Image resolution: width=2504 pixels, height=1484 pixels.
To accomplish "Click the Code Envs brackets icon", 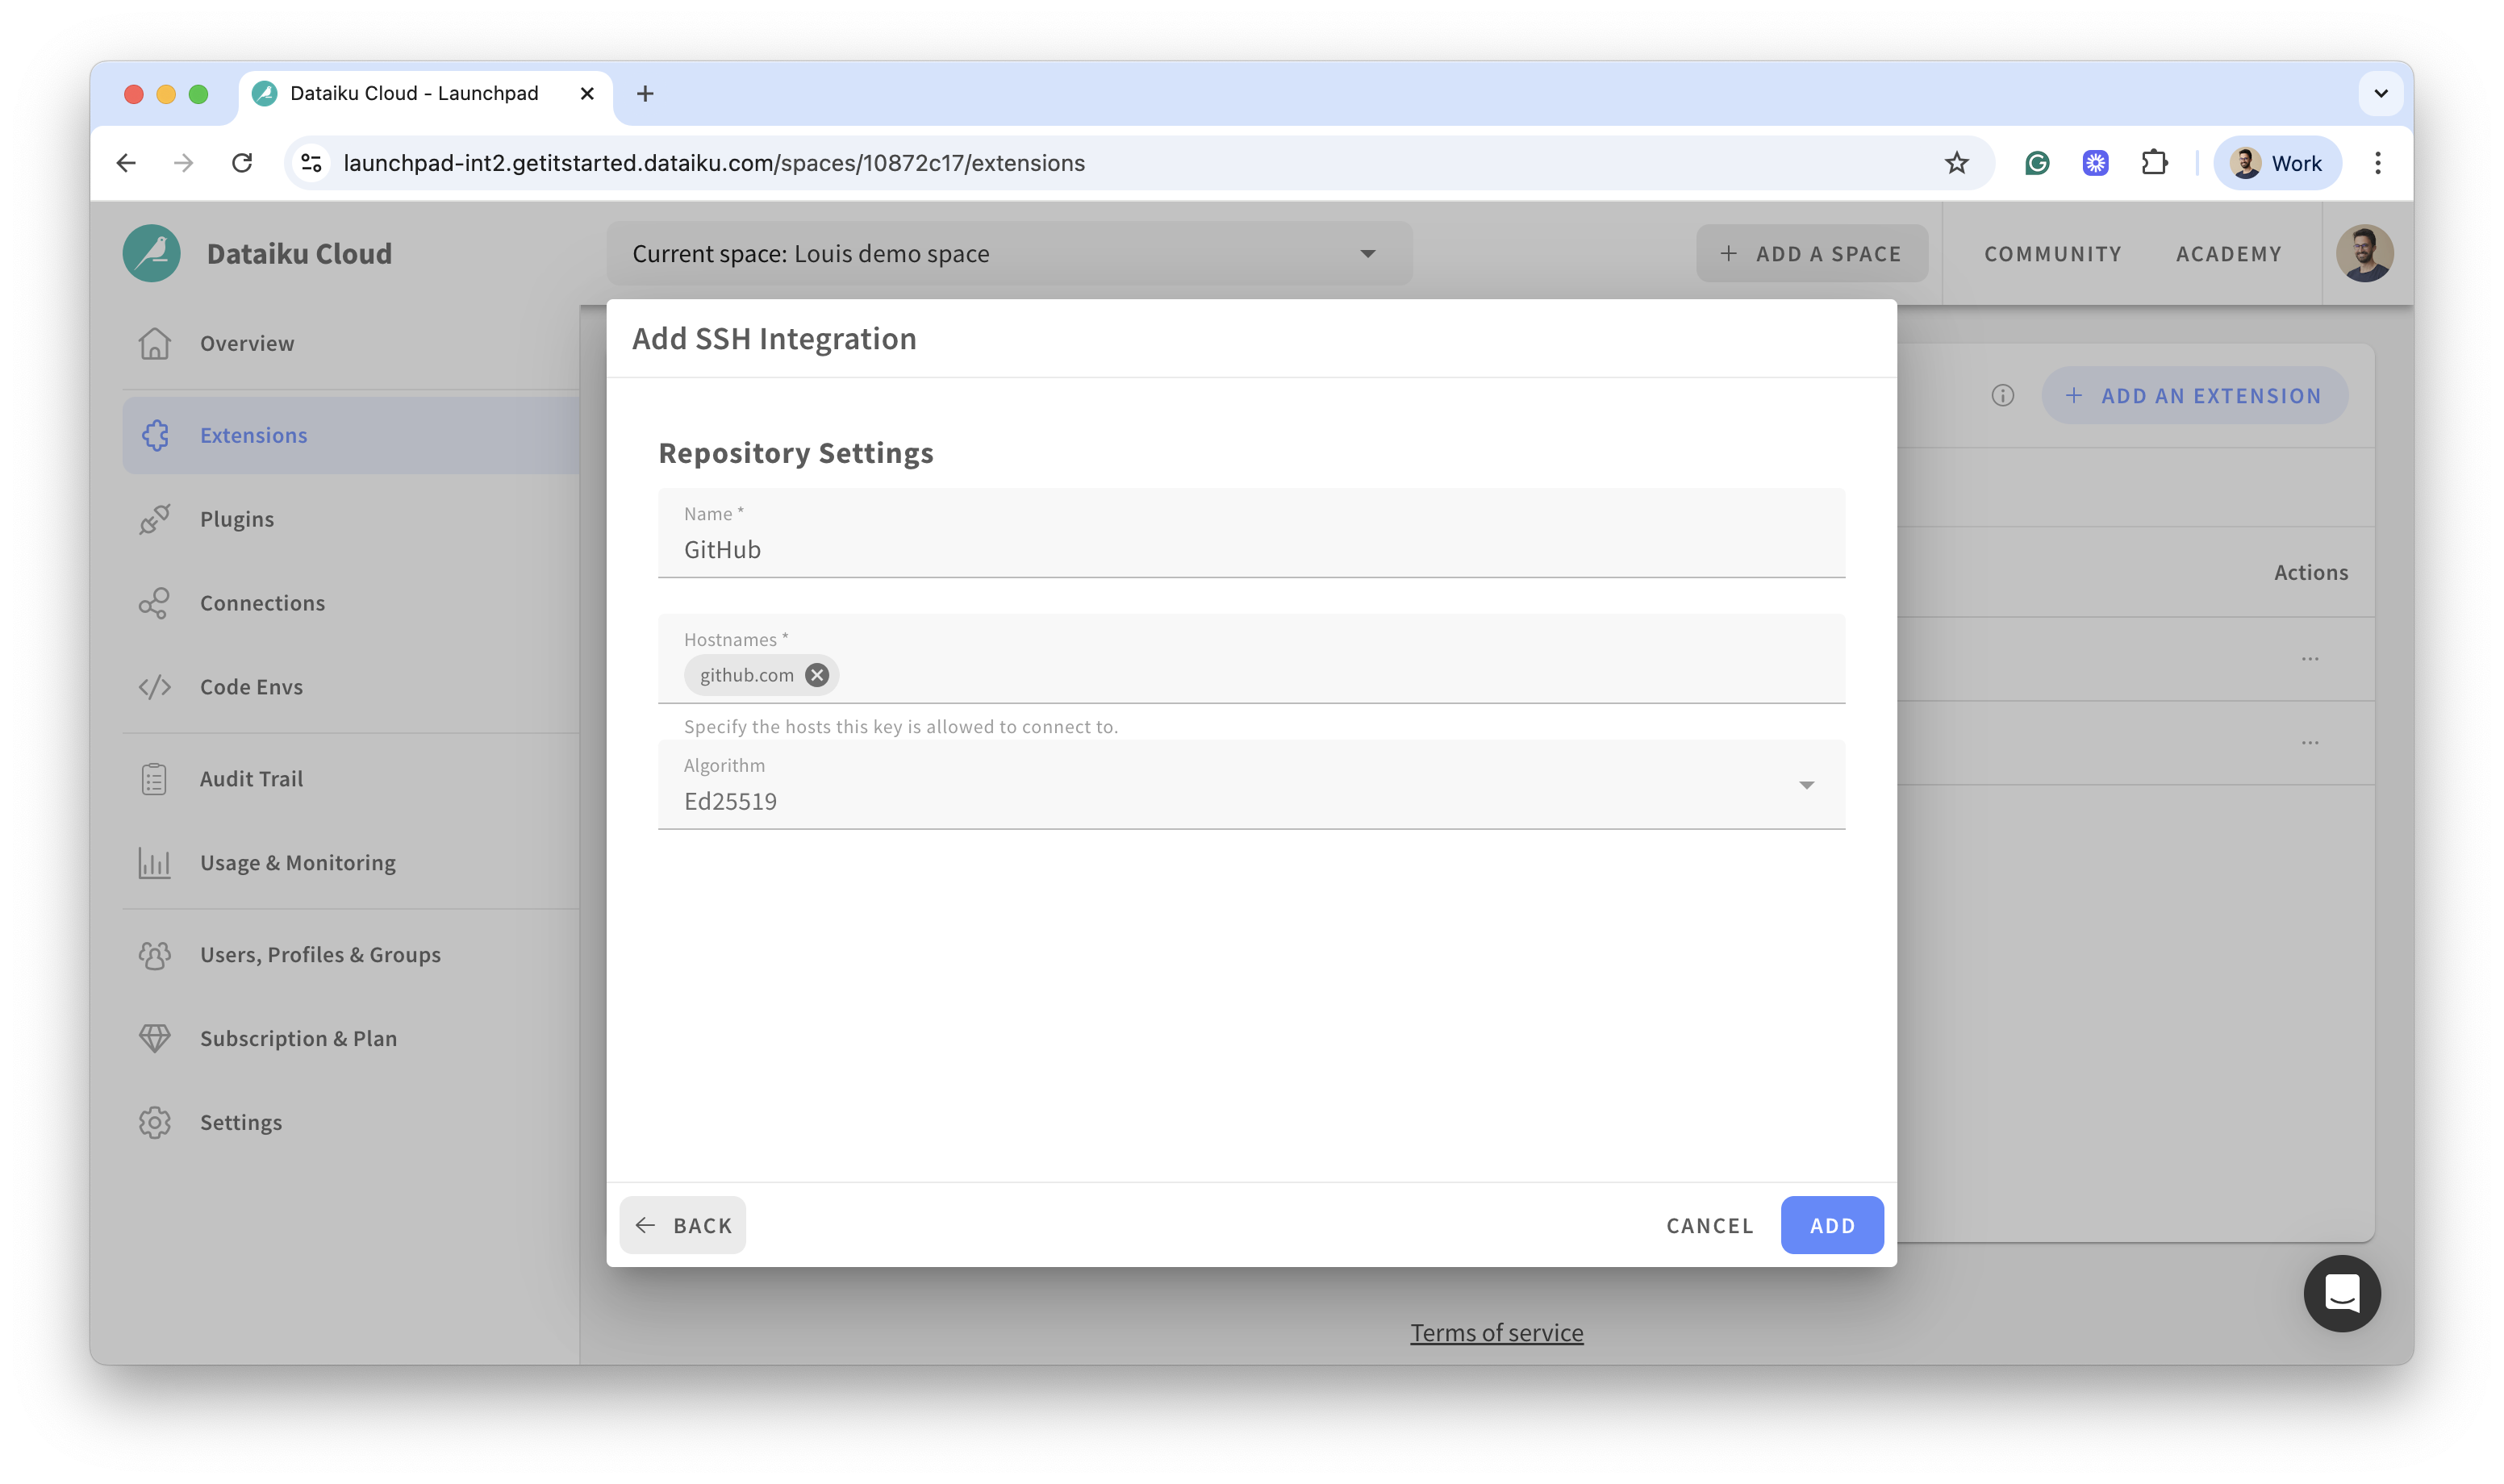I will [155, 687].
